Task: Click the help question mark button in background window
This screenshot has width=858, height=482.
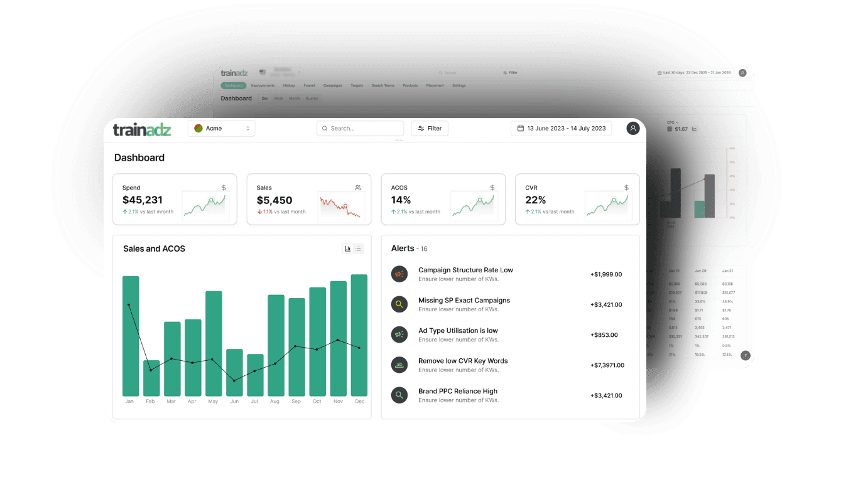Action: (x=746, y=355)
